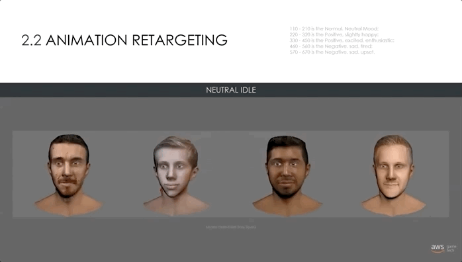
Task: Click the '2.2' section number
Action: (x=31, y=40)
